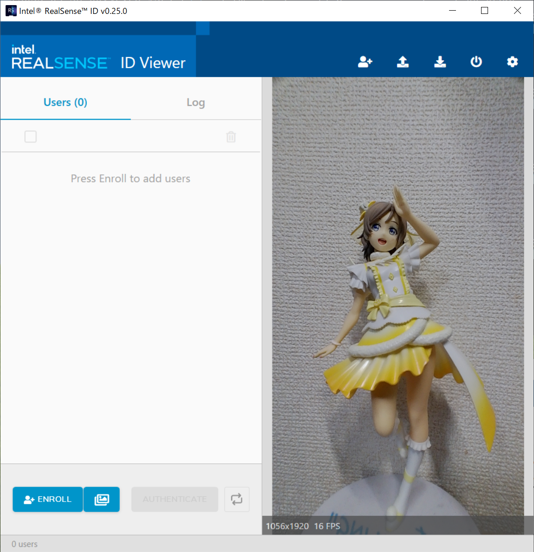Click the AUTHENTICATE button
534x552 pixels.
175,499
